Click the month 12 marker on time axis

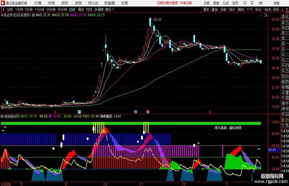pyautogui.click(x=184, y=184)
